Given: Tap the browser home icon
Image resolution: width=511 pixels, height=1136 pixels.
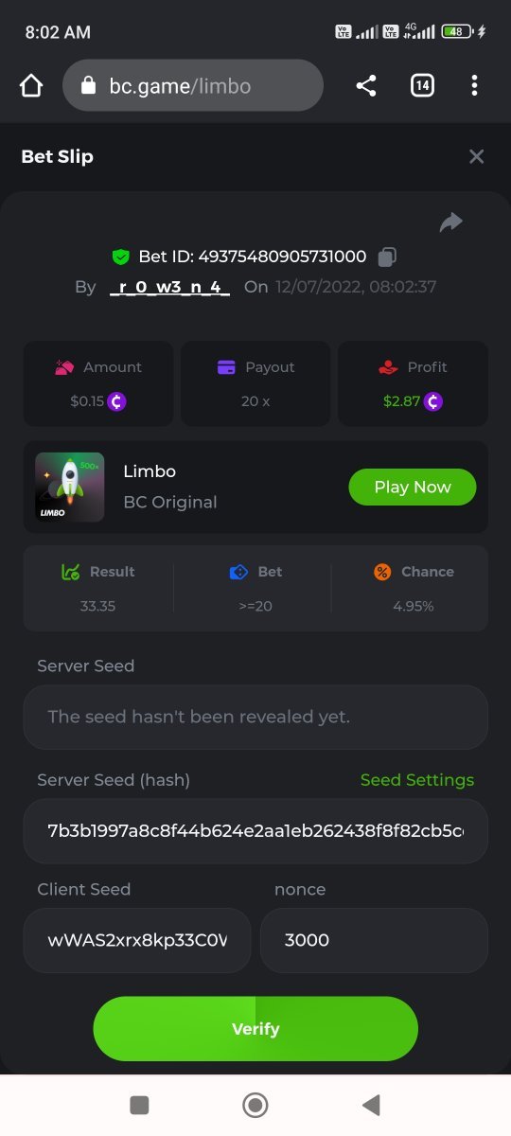Looking at the screenshot, I should pyautogui.click(x=31, y=86).
